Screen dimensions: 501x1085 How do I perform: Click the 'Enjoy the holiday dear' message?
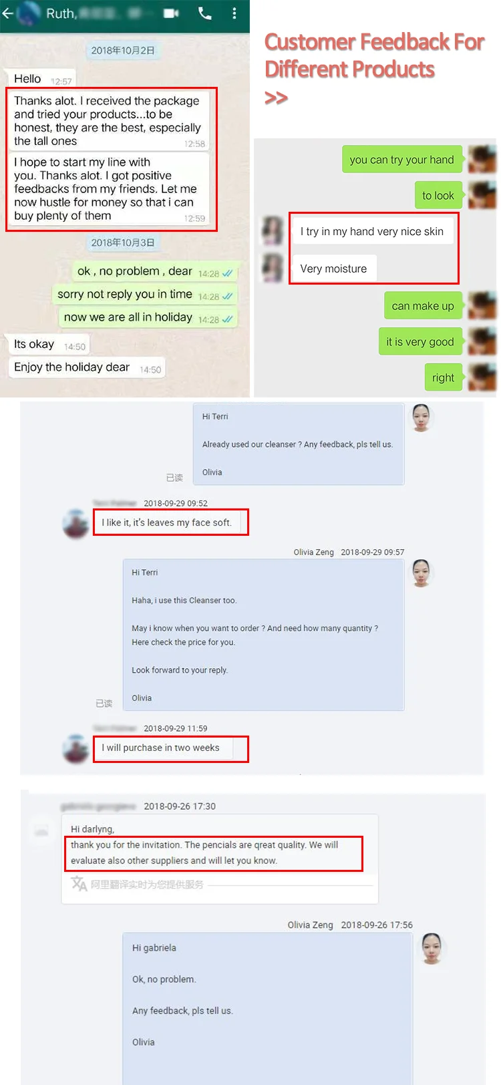pyautogui.click(x=86, y=367)
